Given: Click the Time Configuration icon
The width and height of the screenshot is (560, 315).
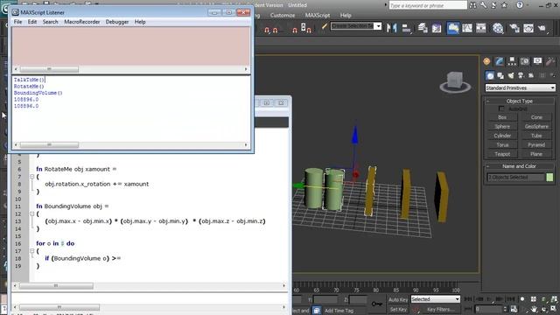Looking at the screenshot, I should click(514, 309).
